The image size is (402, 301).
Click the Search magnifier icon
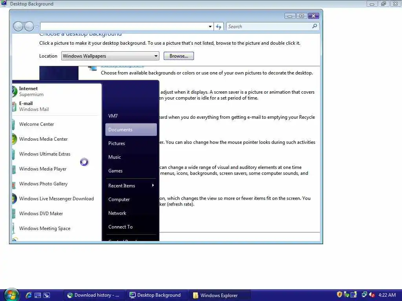(x=314, y=26)
